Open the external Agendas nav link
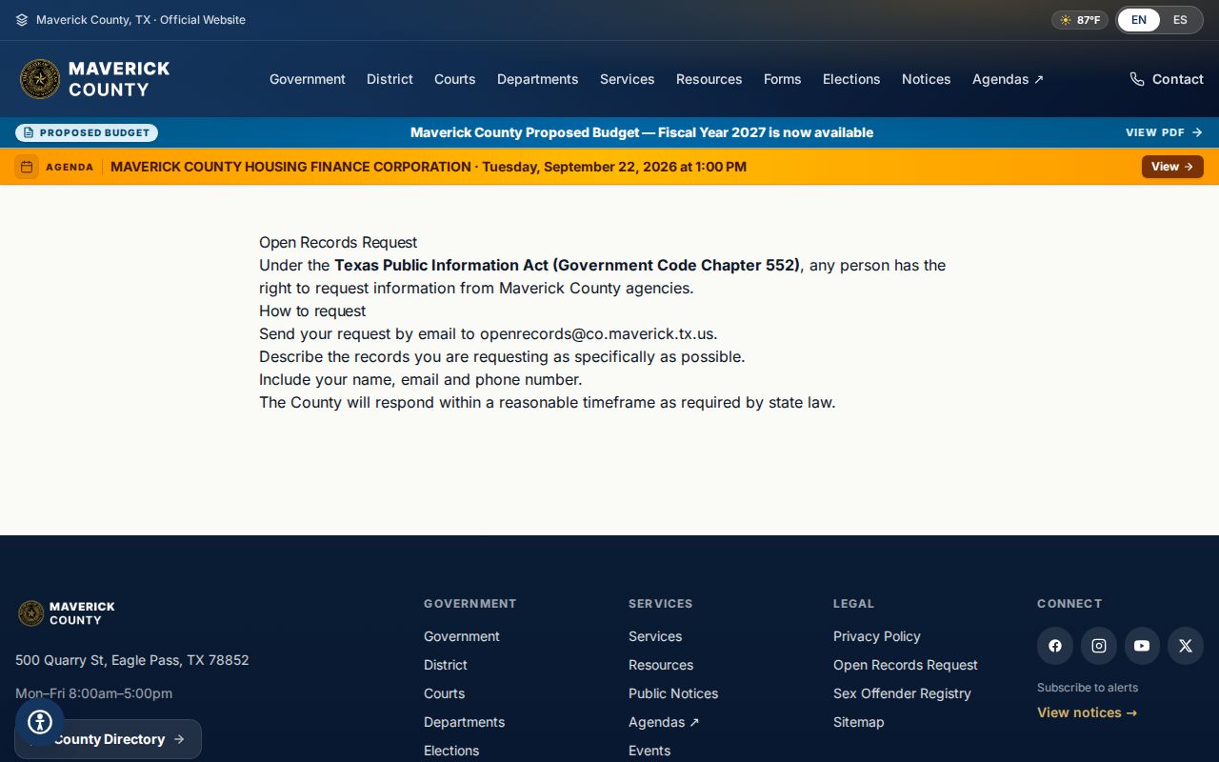 (1008, 79)
